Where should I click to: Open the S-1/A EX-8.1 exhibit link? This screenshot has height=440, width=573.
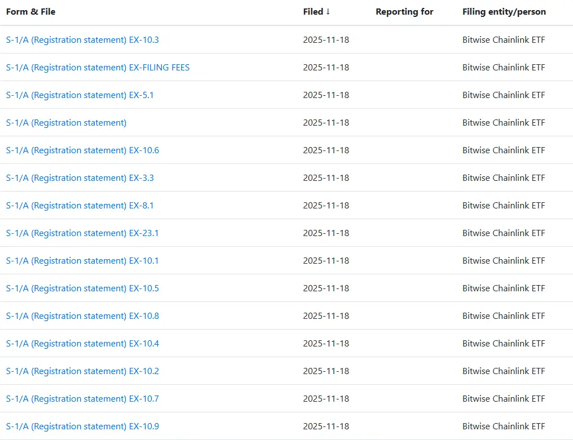[x=80, y=206]
